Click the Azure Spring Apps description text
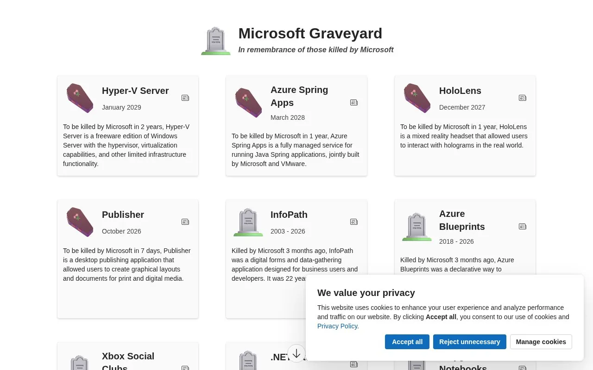 coord(296,150)
